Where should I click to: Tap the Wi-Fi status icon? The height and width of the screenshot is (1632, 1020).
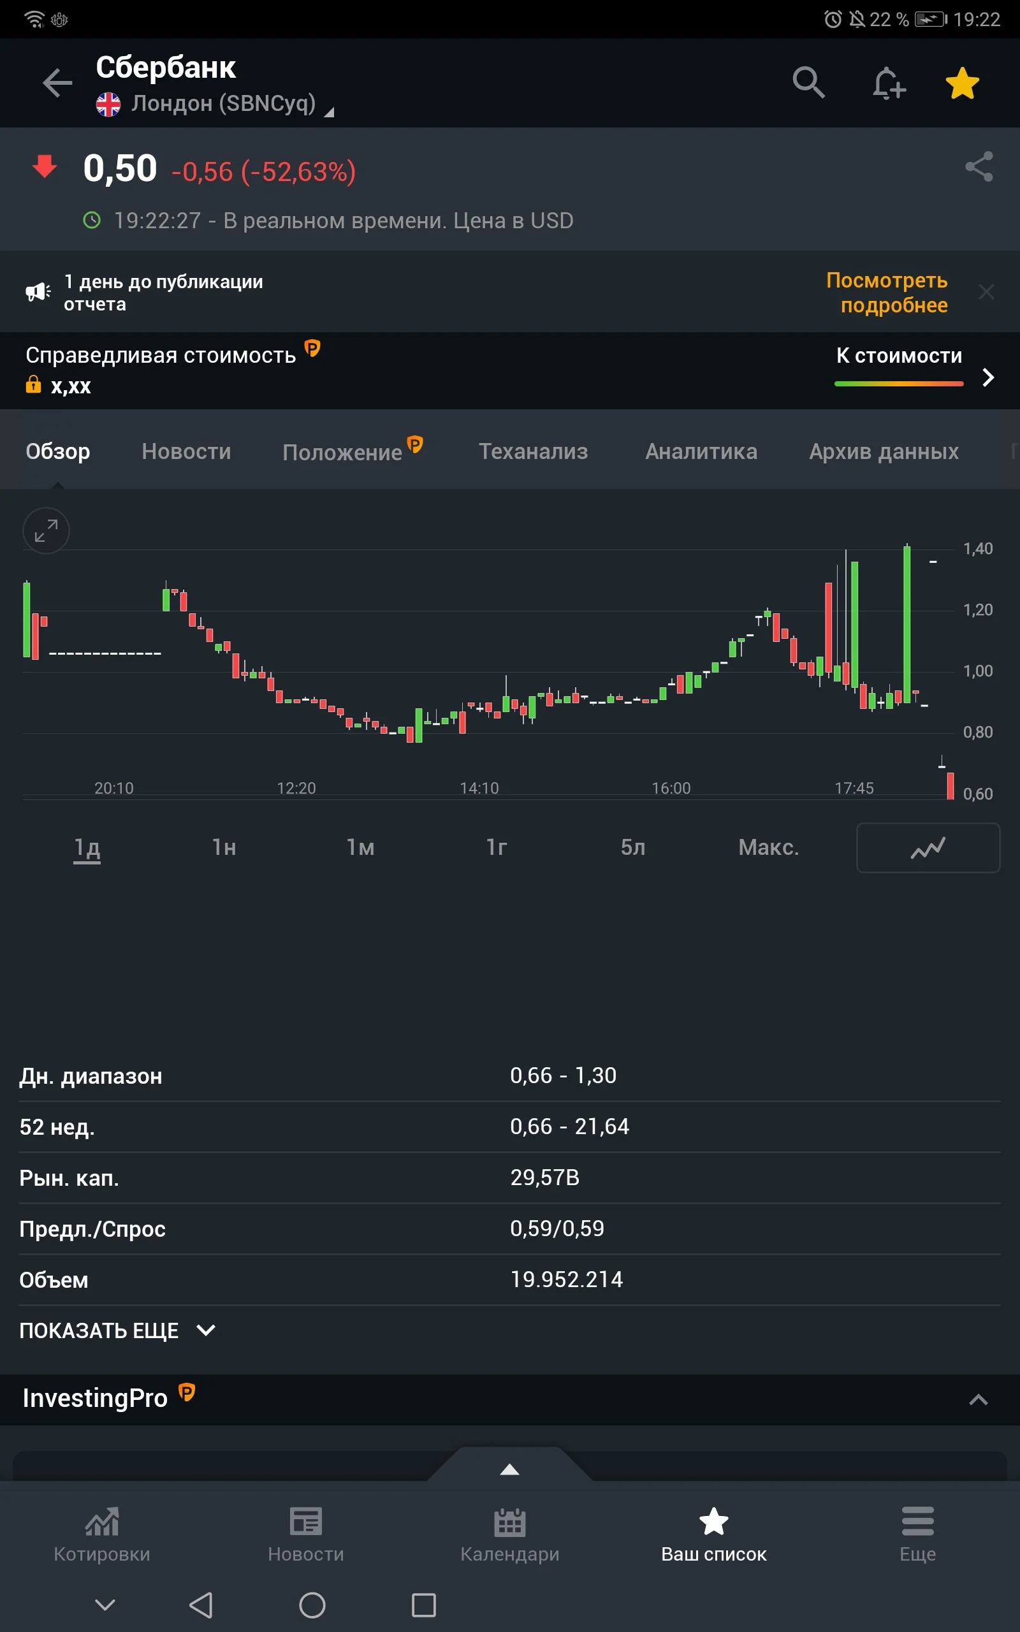(x=34, y=19)
